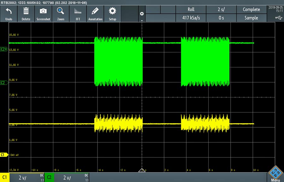284x182 pixels.
Task: Click the 11.66 V axis label
Action: (14, 65)
